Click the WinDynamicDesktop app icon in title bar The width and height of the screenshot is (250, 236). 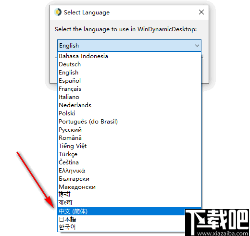tap(58, 12)
